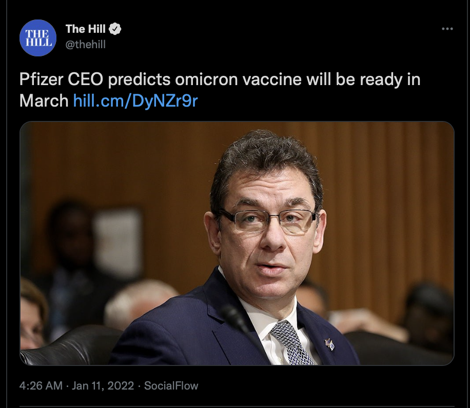Image resolution: width=470 pixels, height=408 pixels.
Task: Click the flag lapel pin in photo
Action: (x=330, y=344)
